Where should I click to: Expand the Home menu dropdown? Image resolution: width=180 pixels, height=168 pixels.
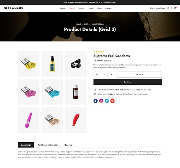coord(63,8)
